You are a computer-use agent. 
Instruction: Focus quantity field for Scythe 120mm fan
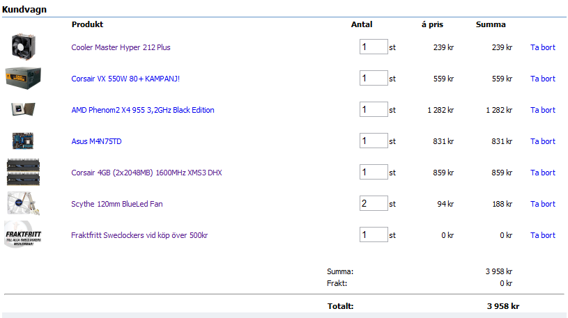[374, 204]
